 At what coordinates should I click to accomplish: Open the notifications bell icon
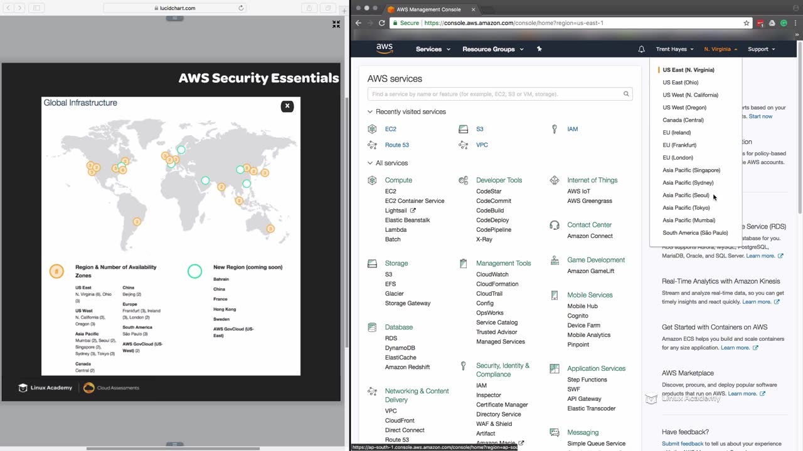pyautogui.click(x=641, y=49)
